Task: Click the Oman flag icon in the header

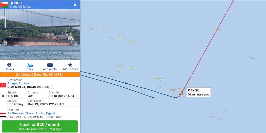Action: pos(4,5)
